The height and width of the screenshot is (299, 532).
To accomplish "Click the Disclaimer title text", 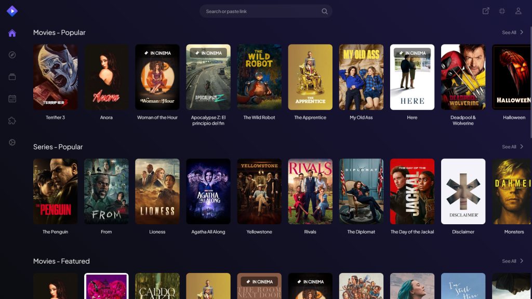I will click(463, 232).
